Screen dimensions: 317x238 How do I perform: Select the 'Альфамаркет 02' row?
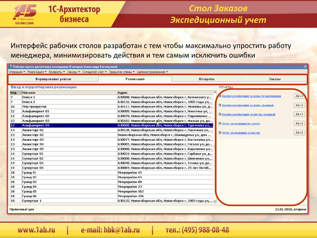pos(111,116)
